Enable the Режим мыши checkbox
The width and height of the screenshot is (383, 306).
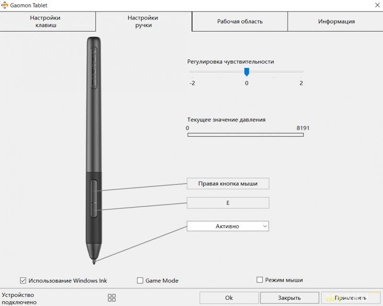click(259, 280)
